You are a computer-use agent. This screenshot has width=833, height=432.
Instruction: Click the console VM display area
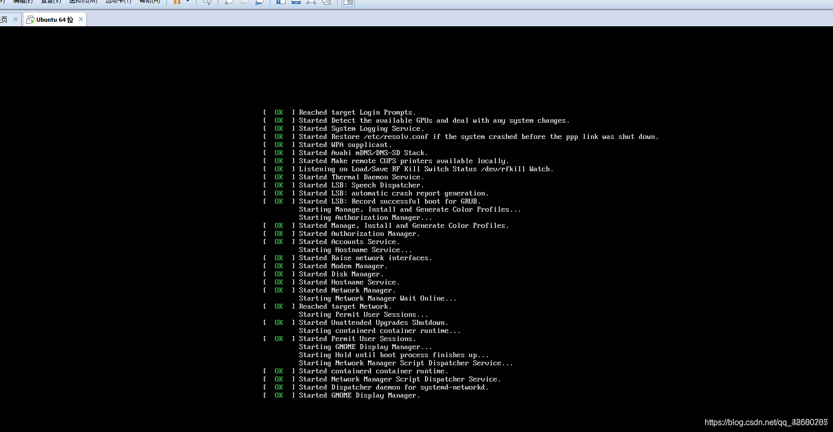pos(416,229)
